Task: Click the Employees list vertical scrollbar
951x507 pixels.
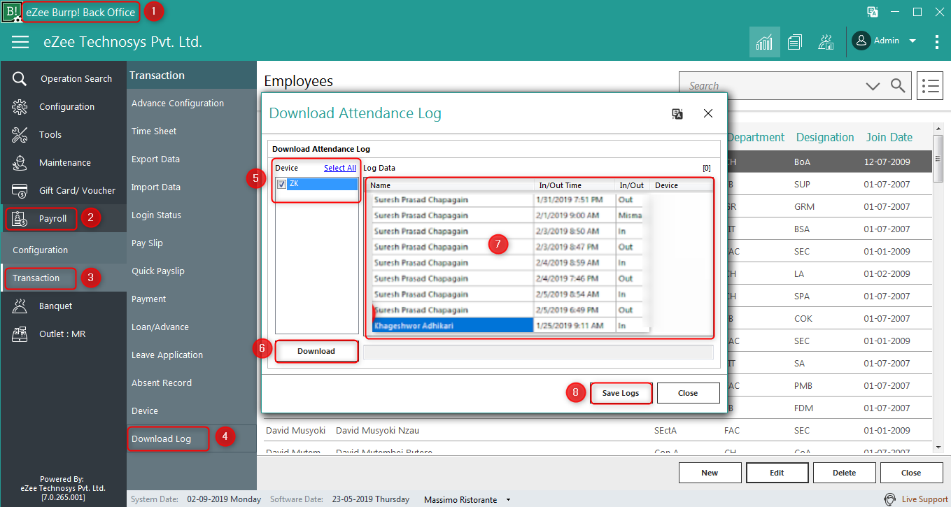Action: pyautogui.click(x=938, y=287)
